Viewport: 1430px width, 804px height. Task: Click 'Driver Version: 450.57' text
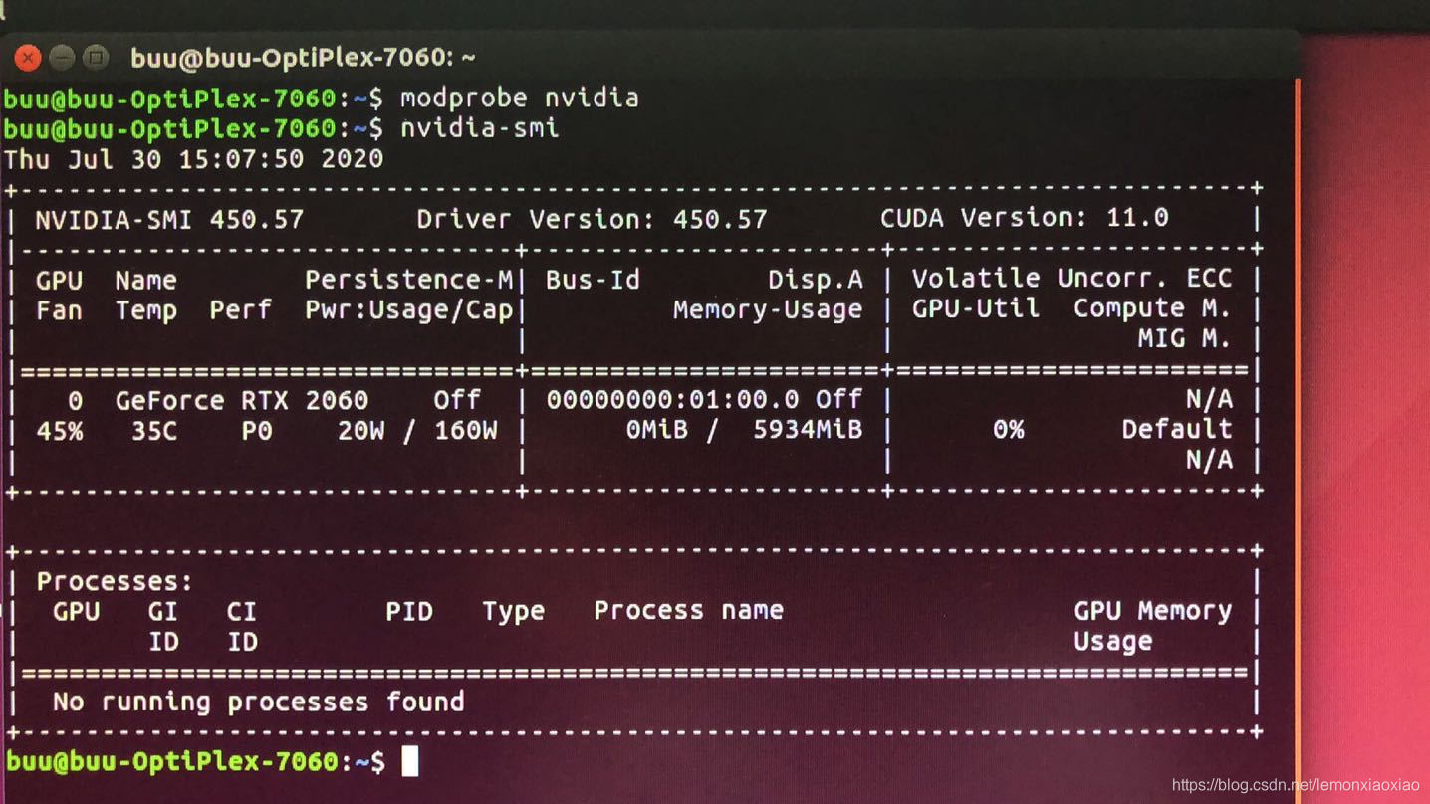tap(592, 219)
